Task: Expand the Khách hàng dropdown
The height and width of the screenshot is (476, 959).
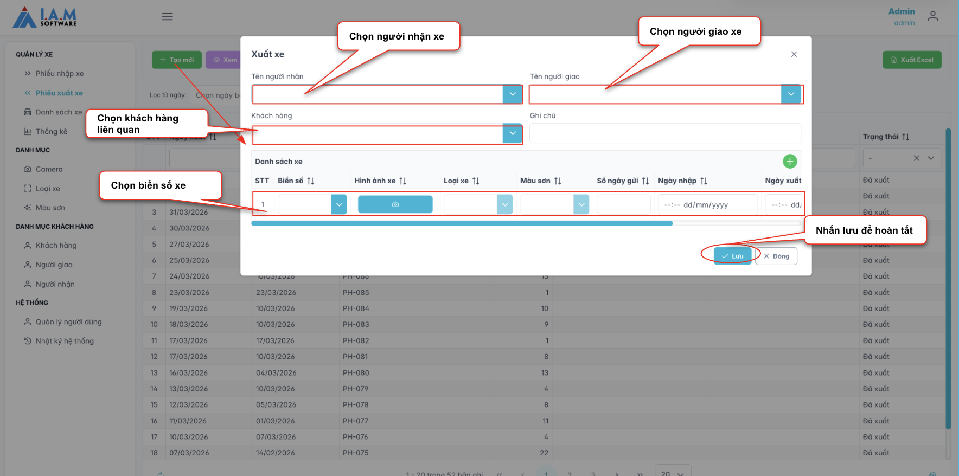Action: pyautogui.click(x=512, y=133)
